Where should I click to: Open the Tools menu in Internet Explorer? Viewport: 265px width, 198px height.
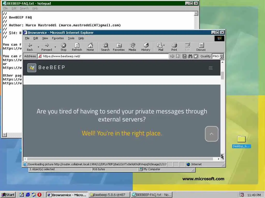point(71,38)
